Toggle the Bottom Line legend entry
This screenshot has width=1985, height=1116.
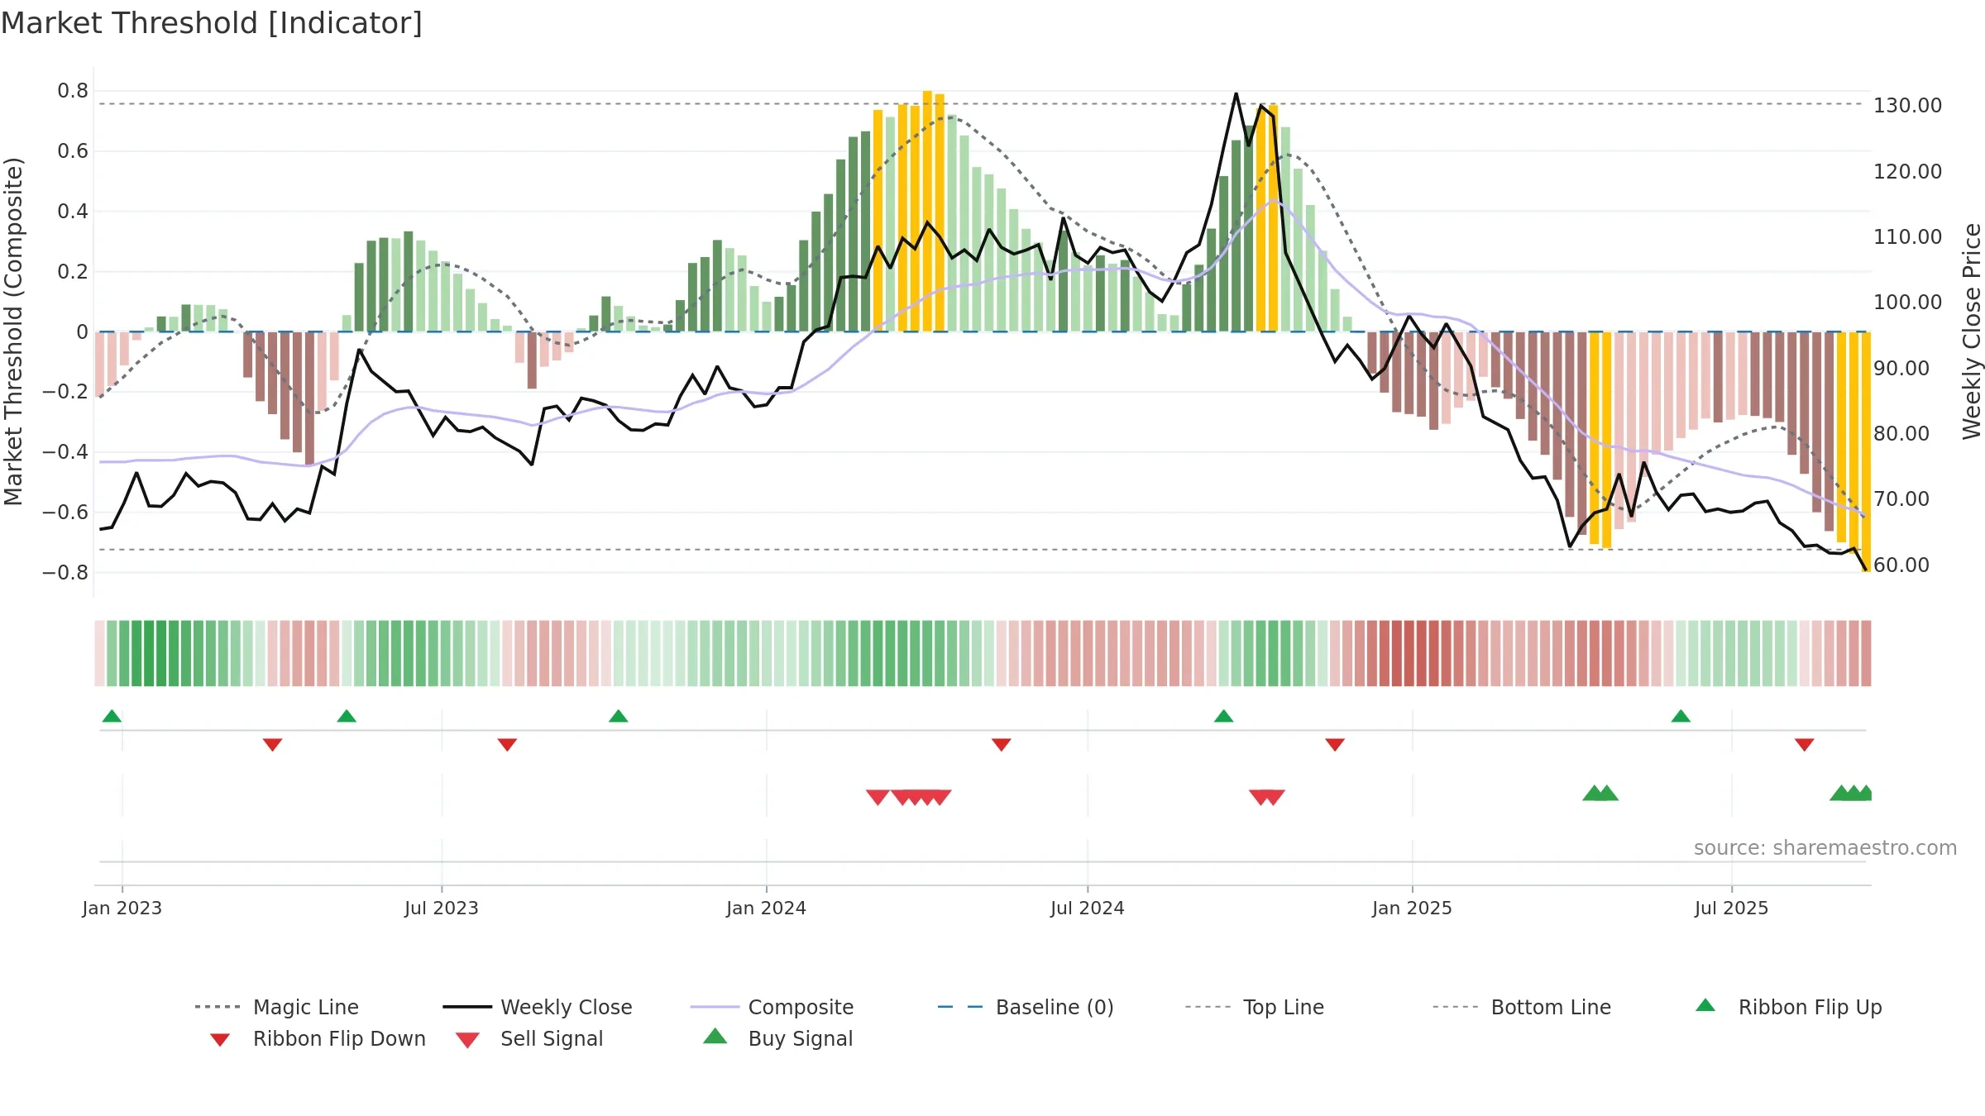[x=1522, y=1007]
